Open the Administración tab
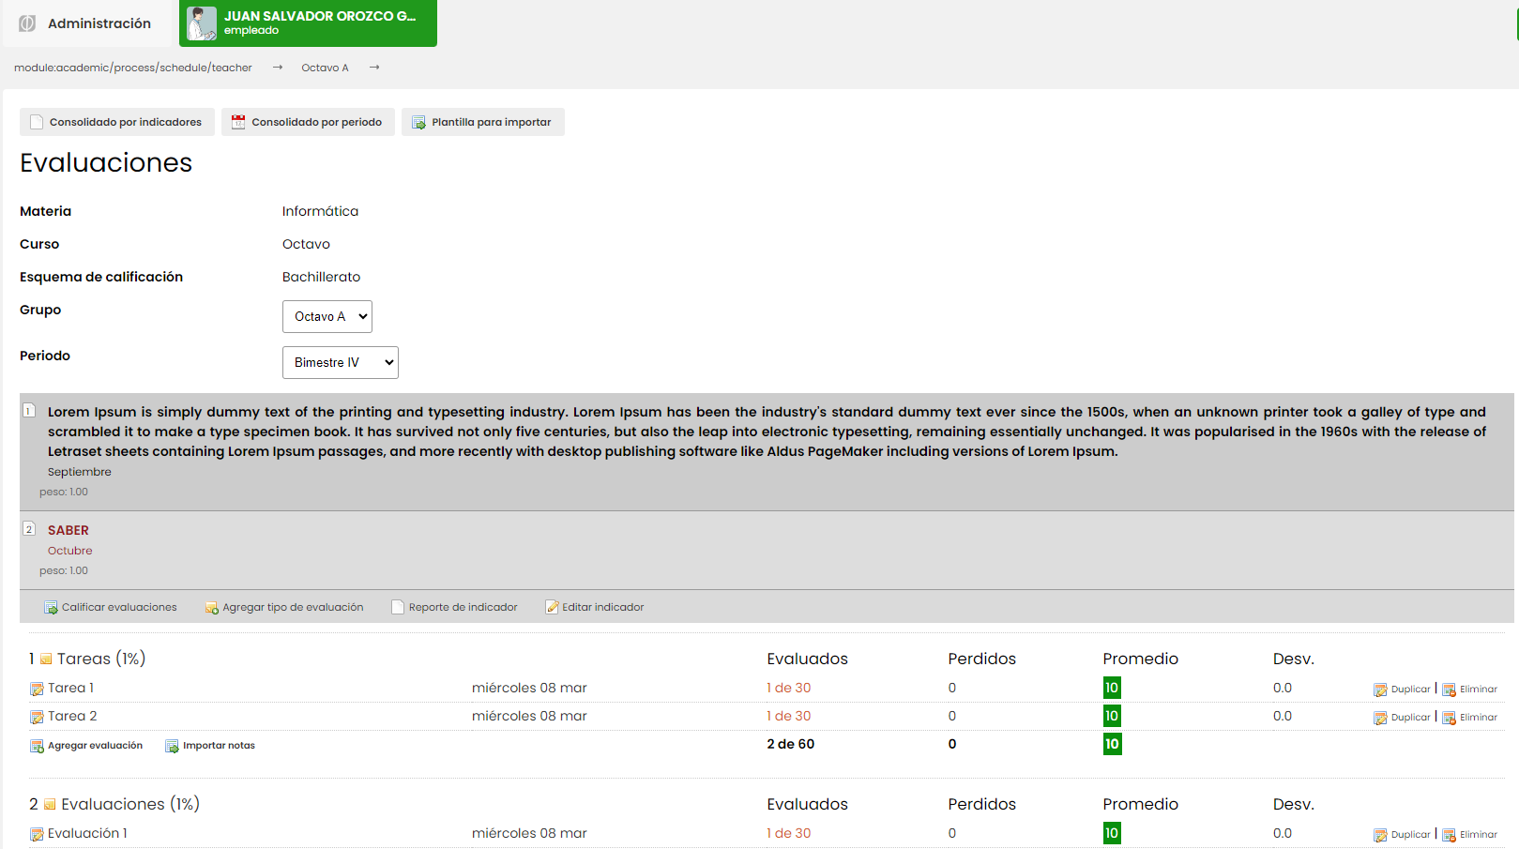 (88, 23)
